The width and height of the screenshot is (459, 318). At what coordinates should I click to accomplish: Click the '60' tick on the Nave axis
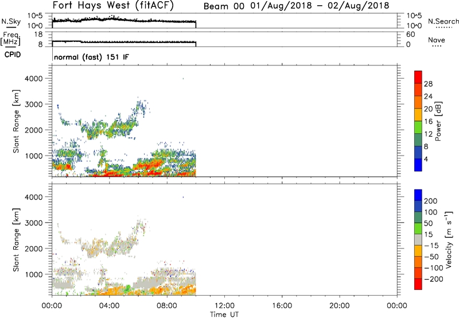tap(411, 34)
